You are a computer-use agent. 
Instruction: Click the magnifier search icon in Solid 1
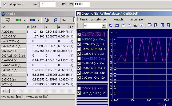pos(55,20)
